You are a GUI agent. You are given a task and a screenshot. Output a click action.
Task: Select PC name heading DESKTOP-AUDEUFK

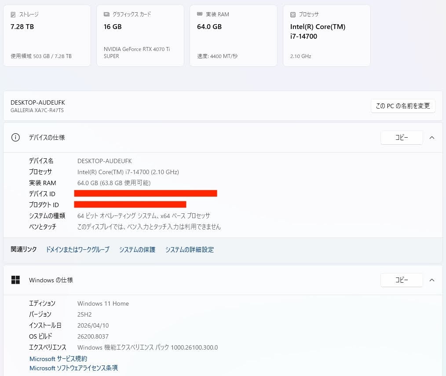click(38, 102)
